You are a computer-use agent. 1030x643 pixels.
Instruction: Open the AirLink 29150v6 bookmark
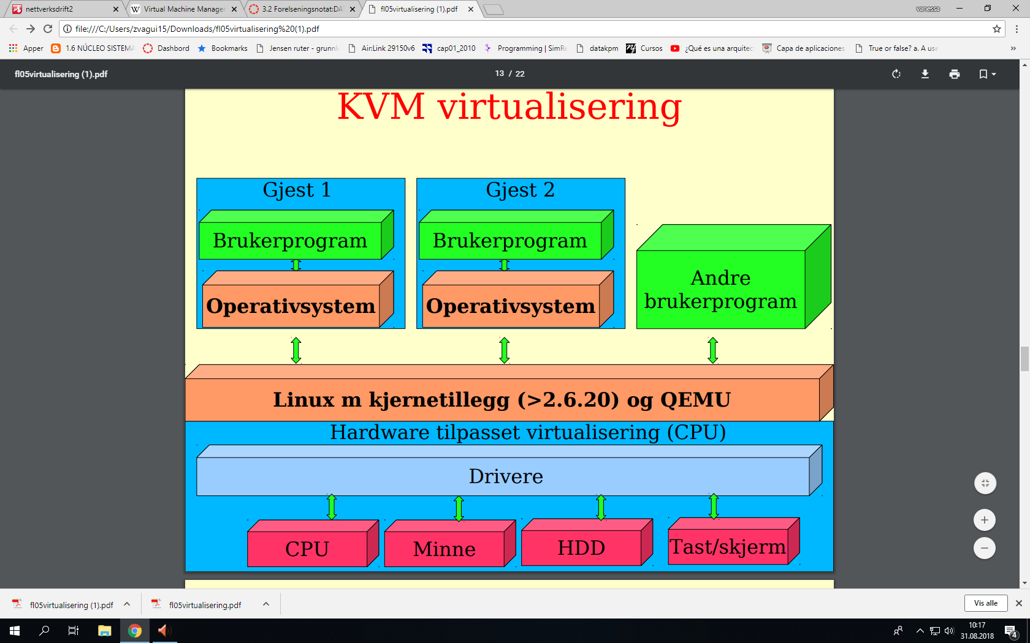tap(381, 48)
